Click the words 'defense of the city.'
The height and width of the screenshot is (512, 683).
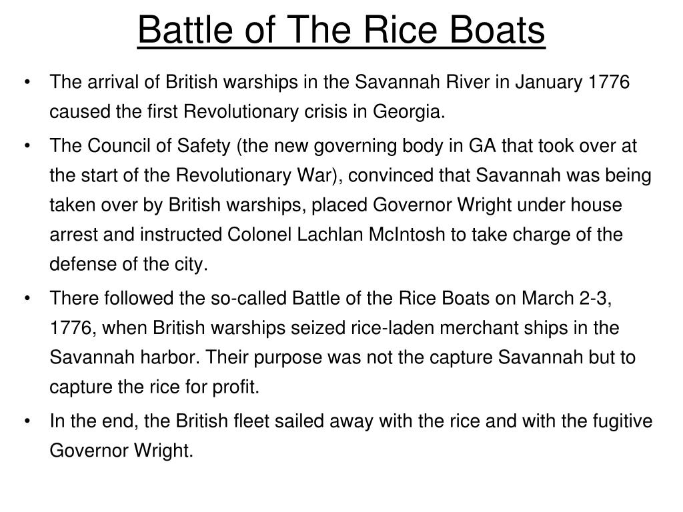pos(129,265)
